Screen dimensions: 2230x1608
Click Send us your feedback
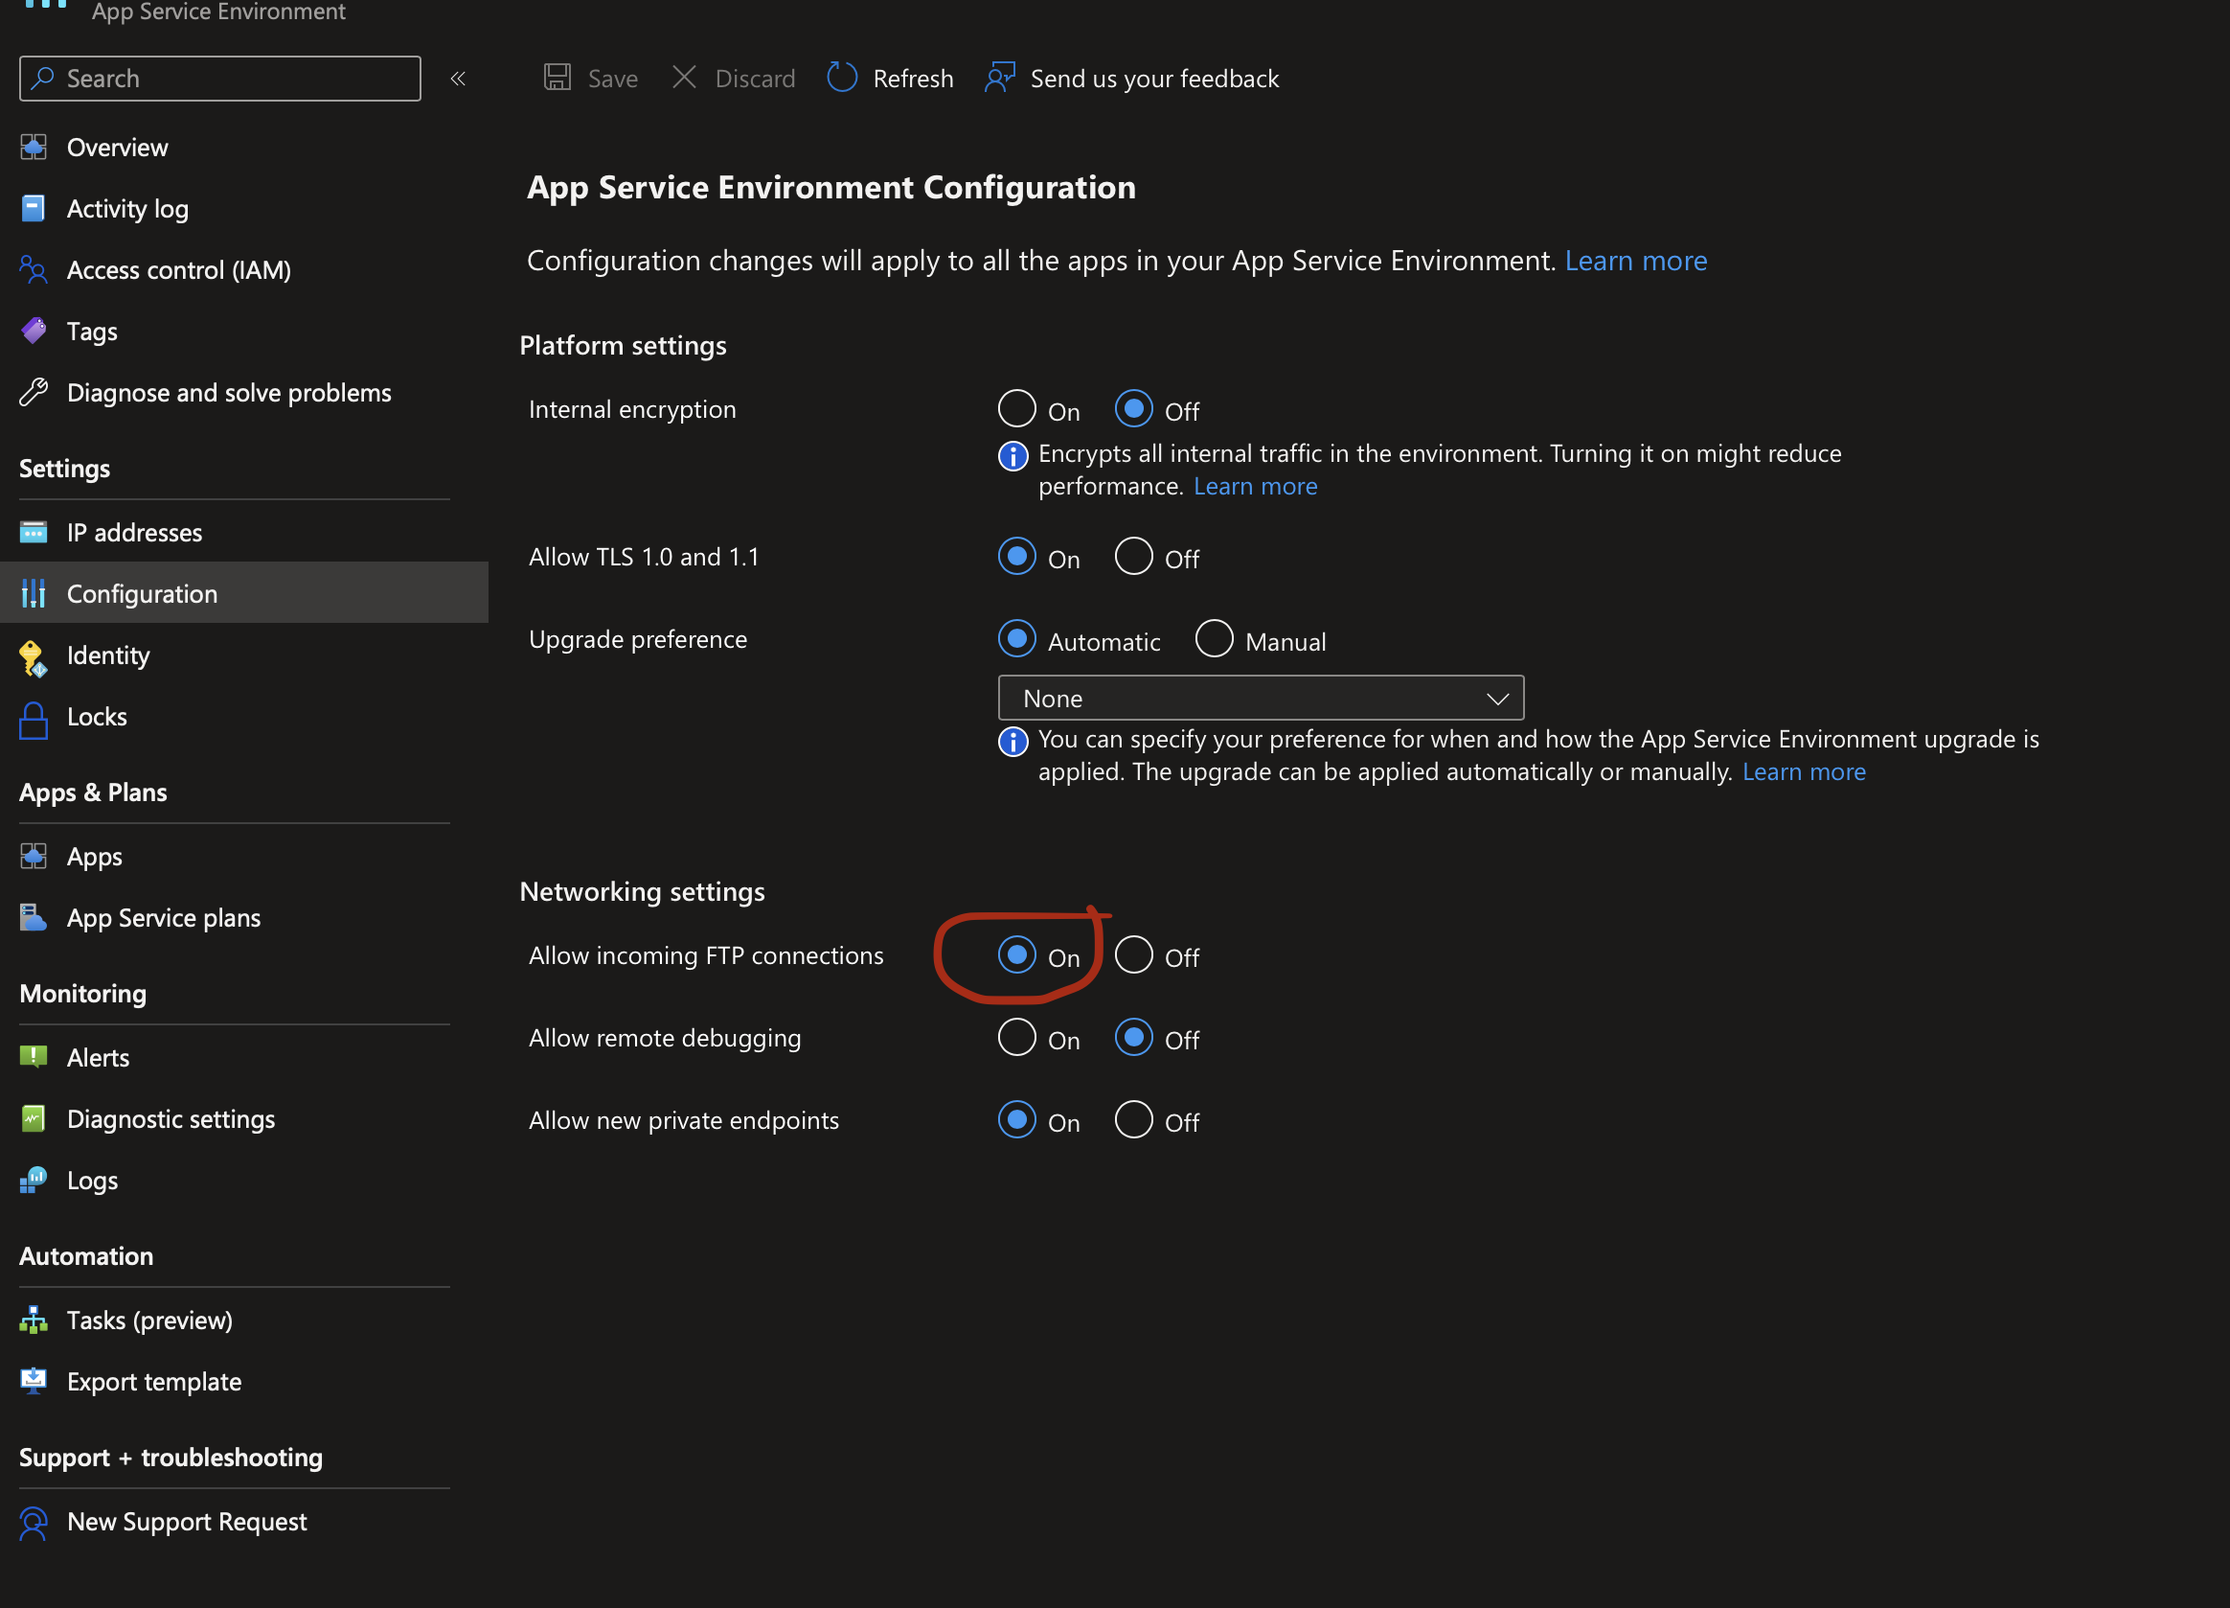(1154, 78)
